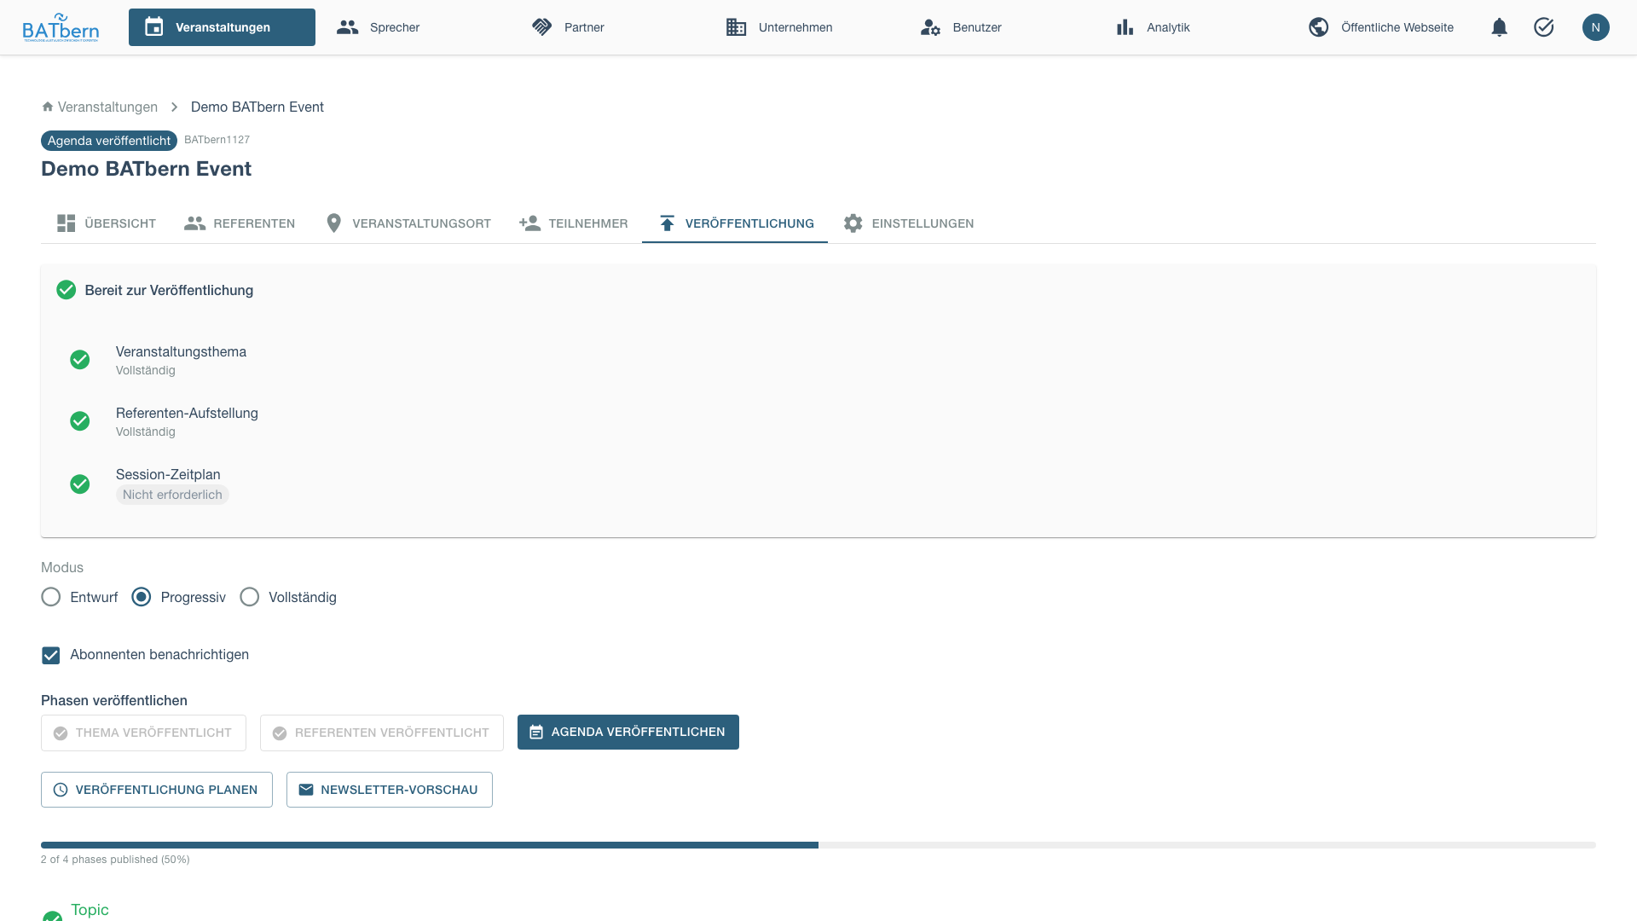Click the home icon in the breadcrumb
The width and height of the screenshot is (1637, 921).
48,107
